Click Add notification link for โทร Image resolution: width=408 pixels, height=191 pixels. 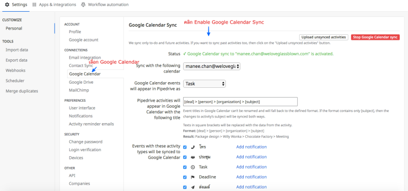tap(251, 147)
